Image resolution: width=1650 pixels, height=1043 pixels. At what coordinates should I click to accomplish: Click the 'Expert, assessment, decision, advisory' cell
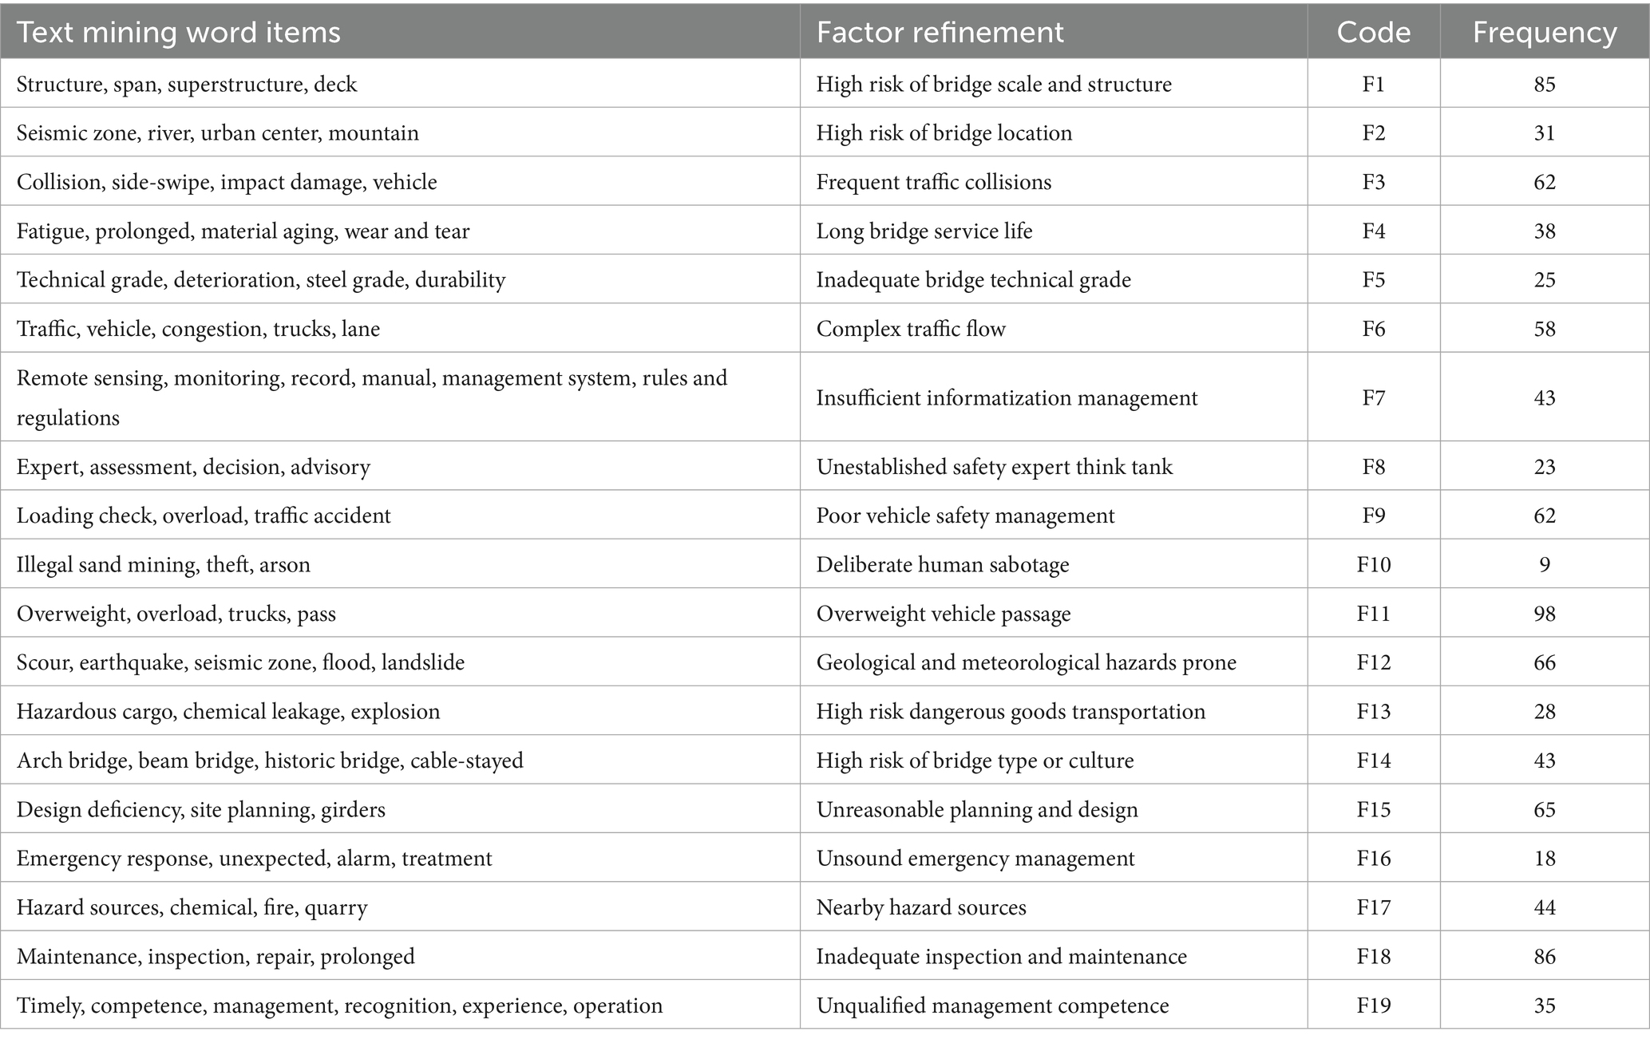[193, 467]
